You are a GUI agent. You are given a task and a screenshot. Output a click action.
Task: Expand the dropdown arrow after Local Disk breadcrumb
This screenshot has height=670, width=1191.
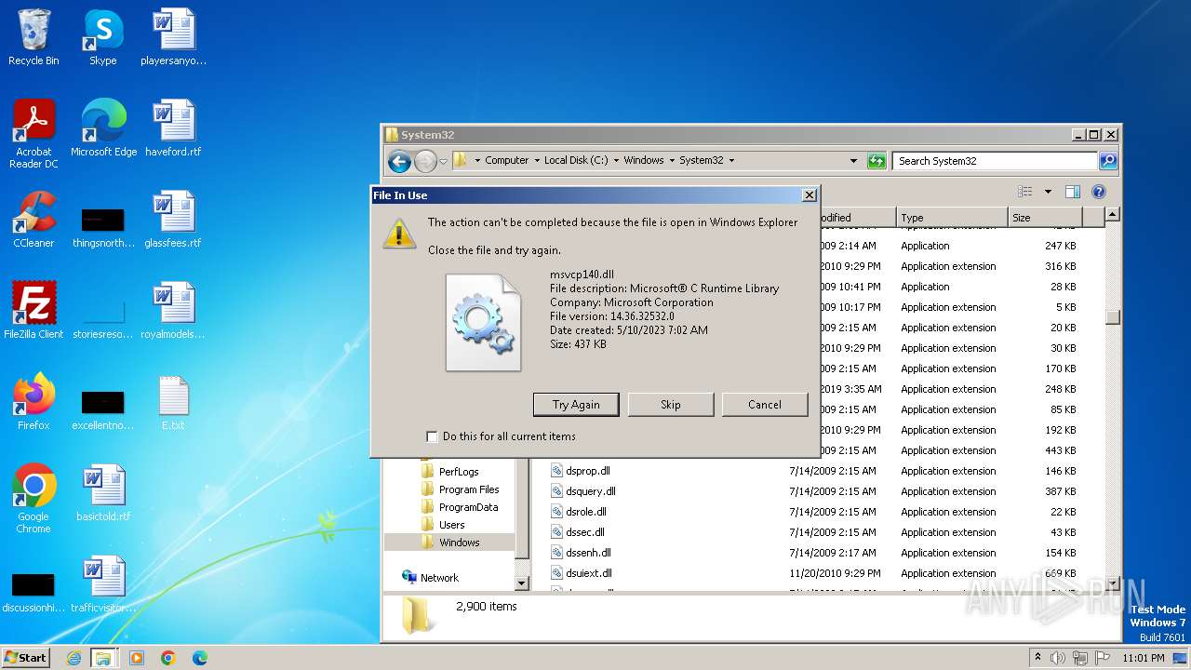pyautogui.click(x=616, y=160)
